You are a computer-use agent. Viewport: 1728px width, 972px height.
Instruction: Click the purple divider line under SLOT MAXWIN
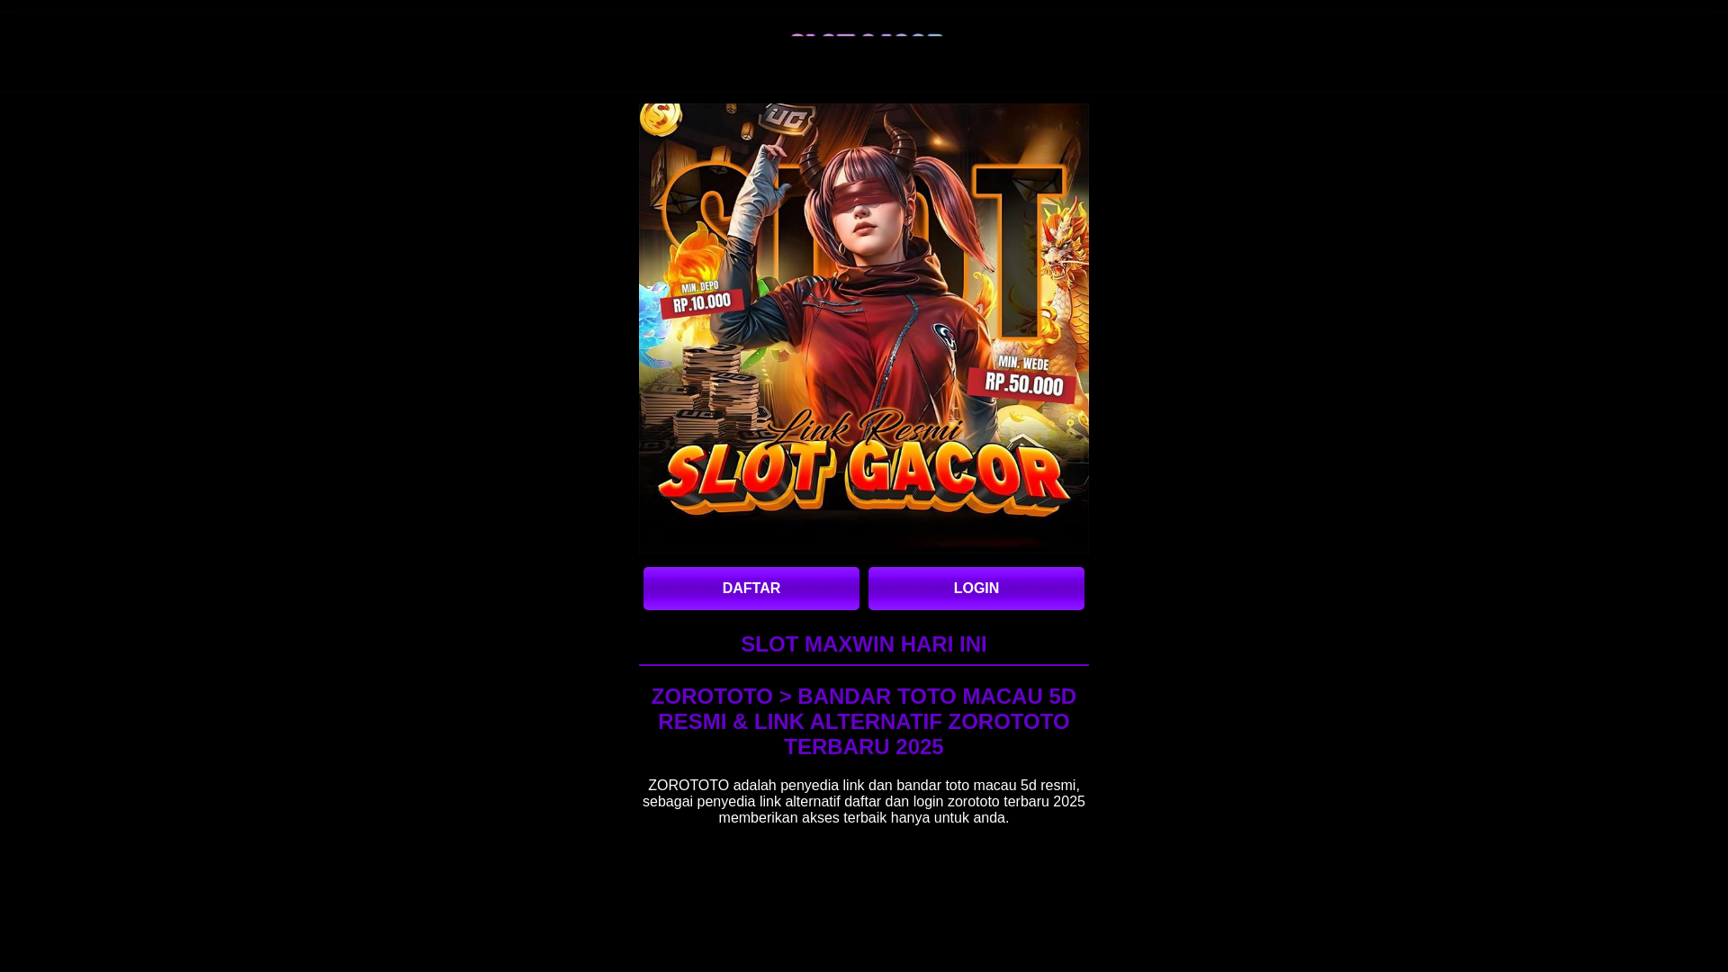tap(864, 665)
